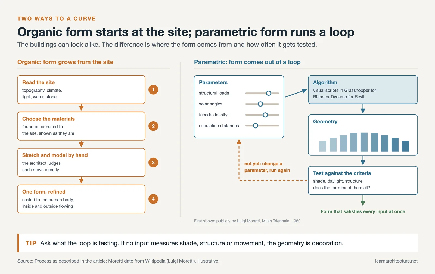
Task: Click the "solar angles" parameter label
Action: coord(210,104)
